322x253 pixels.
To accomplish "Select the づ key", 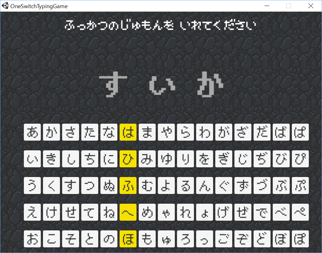I will (262, 186).
